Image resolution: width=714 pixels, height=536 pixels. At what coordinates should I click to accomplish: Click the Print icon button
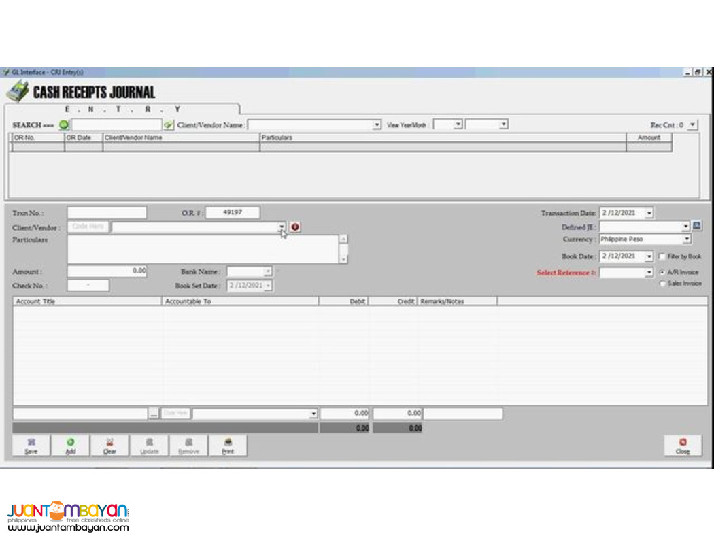tap(228, 446)
